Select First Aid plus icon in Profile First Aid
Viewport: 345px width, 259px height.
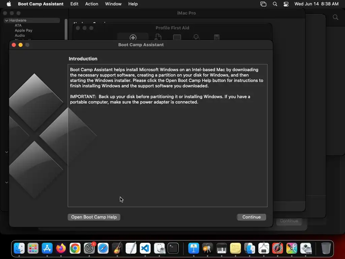(133, 37)
